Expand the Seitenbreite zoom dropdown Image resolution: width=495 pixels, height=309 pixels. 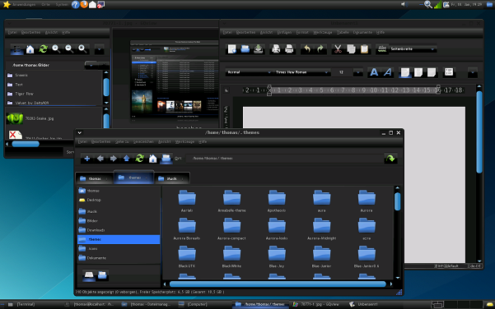click(432, 48)
